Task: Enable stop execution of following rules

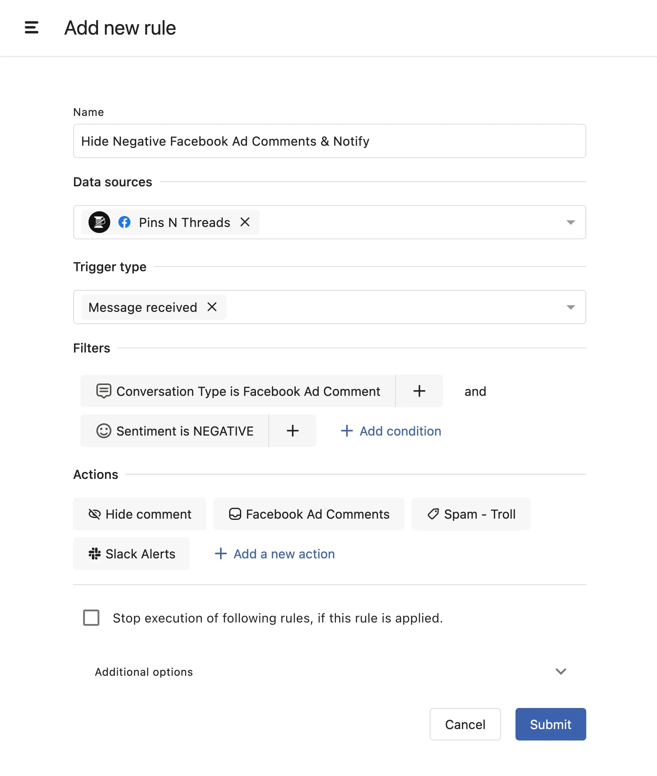Action: (x=91, y=618)
